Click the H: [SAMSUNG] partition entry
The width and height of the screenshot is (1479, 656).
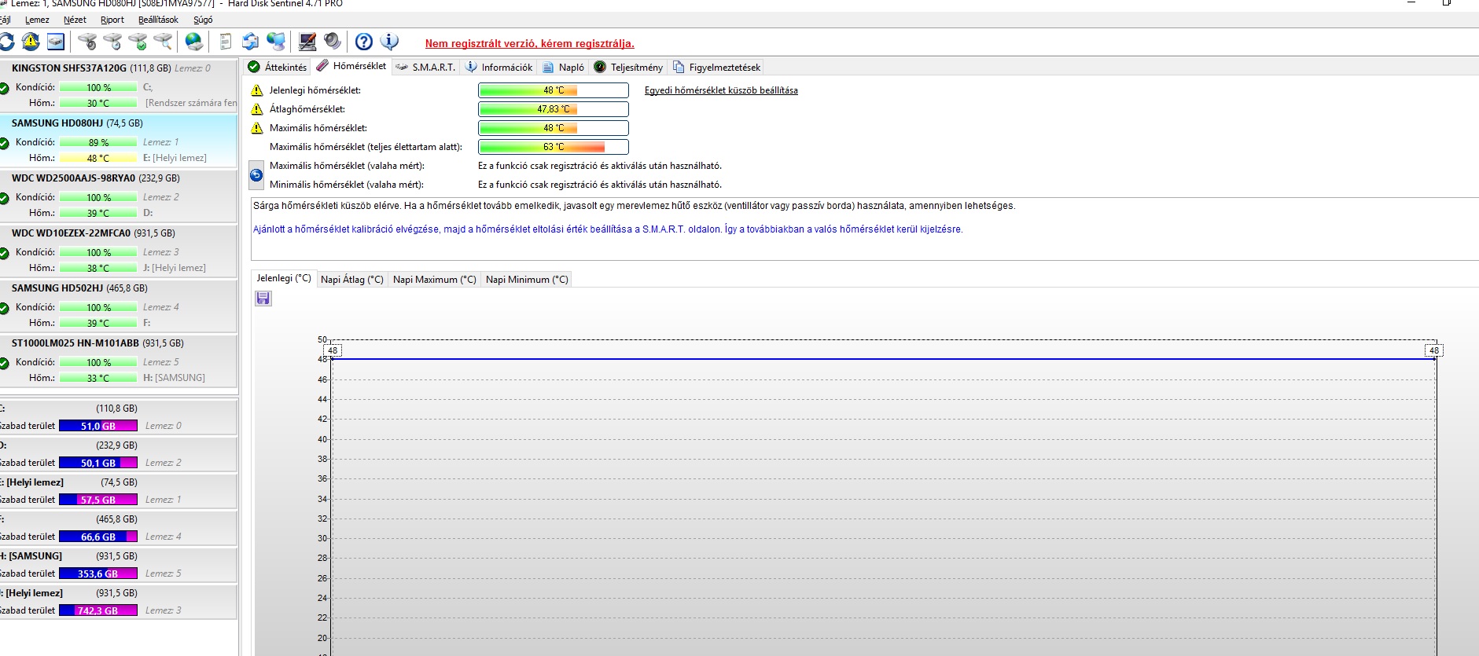(118, 565)
